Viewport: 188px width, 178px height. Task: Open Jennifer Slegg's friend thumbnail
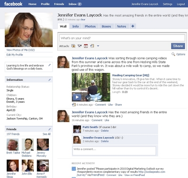point(13,165)
